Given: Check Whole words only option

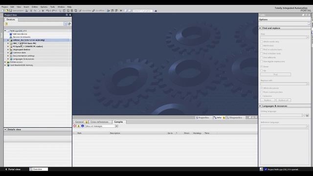Looking at the screenshot, I should 262,42.
